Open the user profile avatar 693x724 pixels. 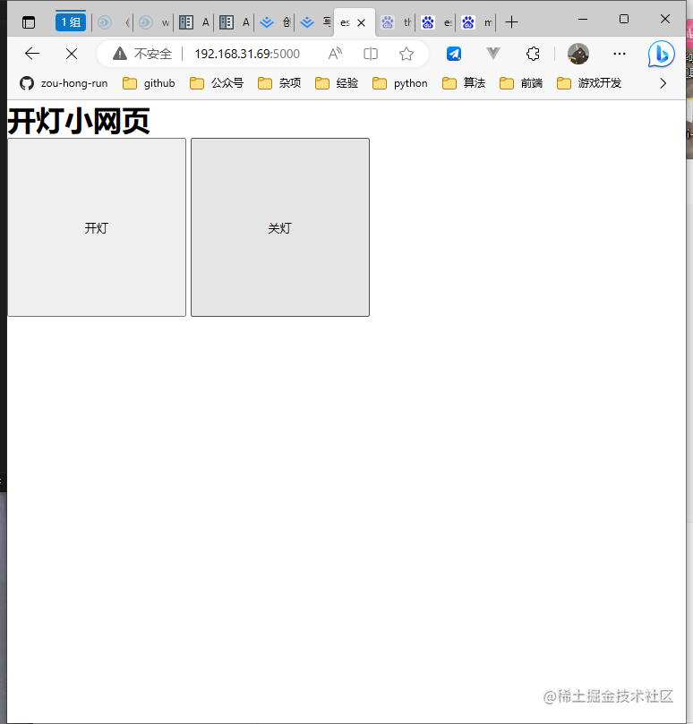[578, 54]
